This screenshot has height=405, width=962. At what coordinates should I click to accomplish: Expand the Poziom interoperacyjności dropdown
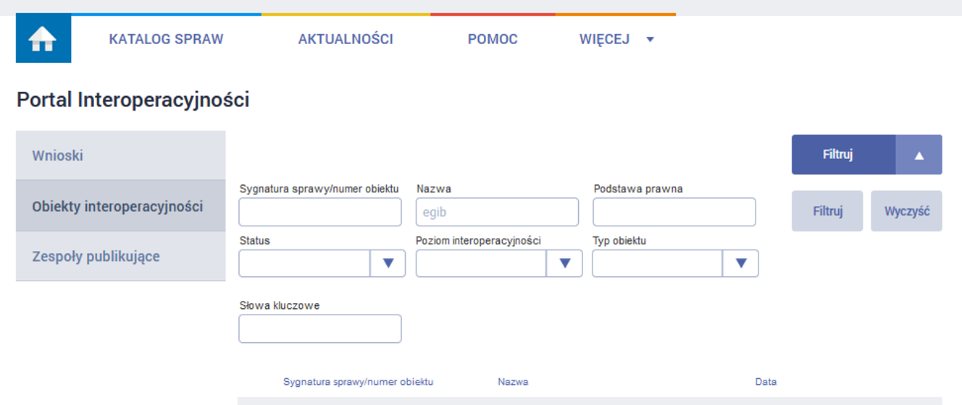(x=564, y=263)
